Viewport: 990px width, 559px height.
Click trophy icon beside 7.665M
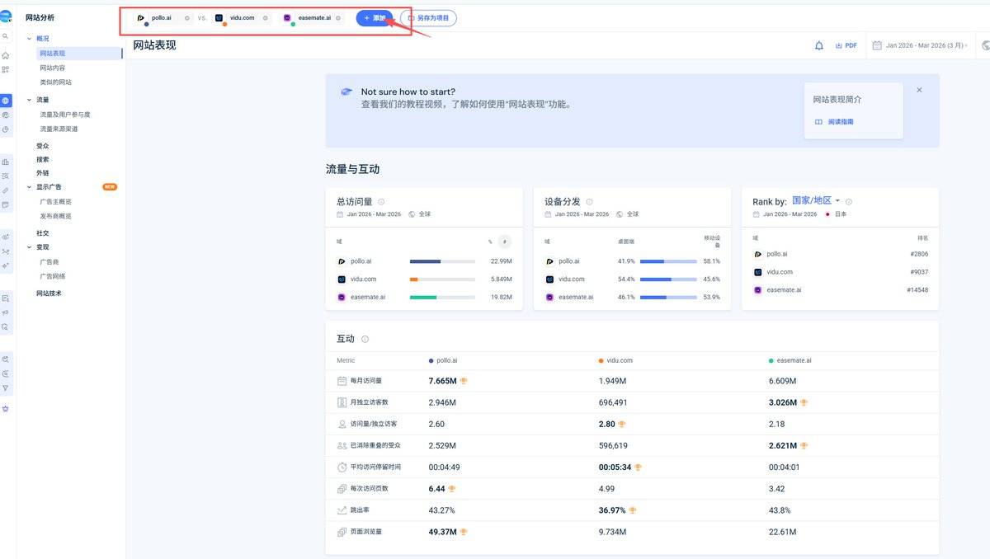click(464, 381)
